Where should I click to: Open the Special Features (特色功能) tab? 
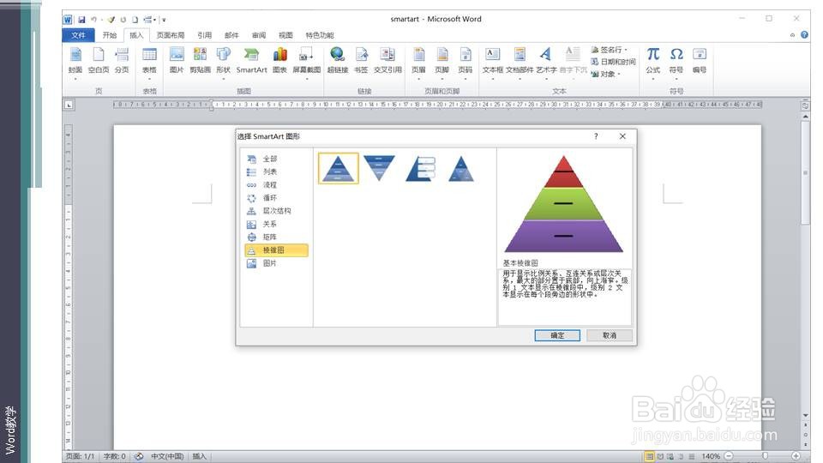(x=320, y=35)
